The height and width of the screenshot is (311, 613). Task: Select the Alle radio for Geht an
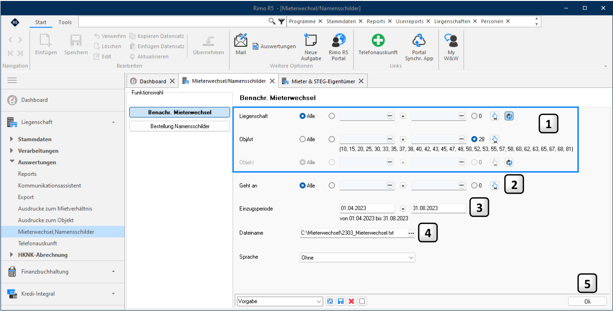(x=303, y=185)
